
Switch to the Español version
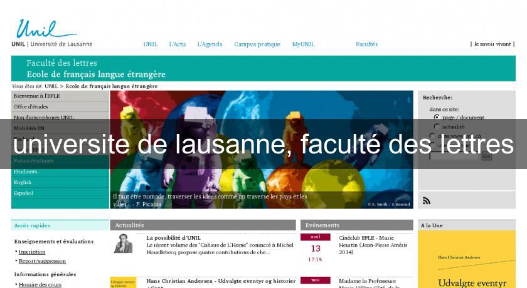tap(60, 193)
